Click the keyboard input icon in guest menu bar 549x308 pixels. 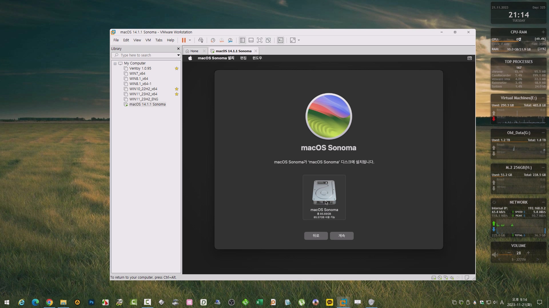click(x=470, y=58)
